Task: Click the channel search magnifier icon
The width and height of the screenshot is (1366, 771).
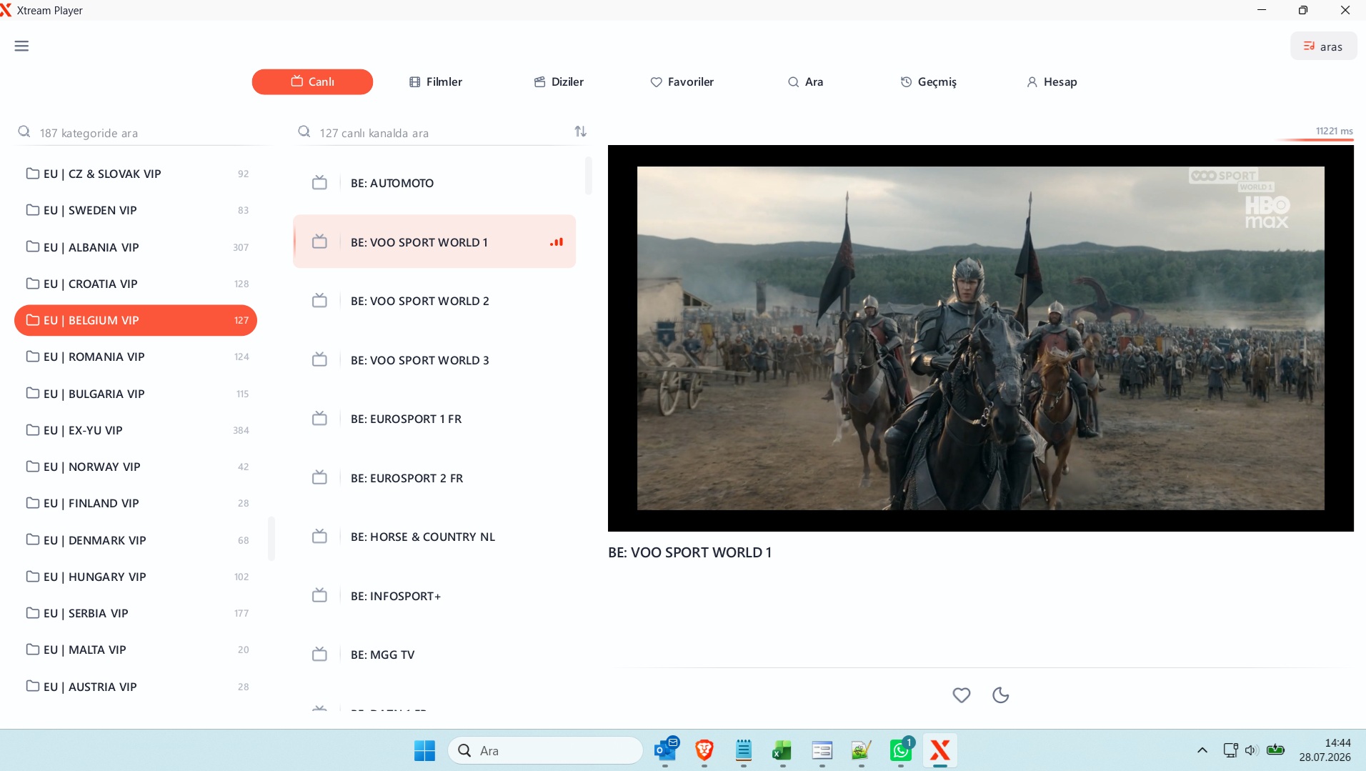Action: (x=304, y=132)
